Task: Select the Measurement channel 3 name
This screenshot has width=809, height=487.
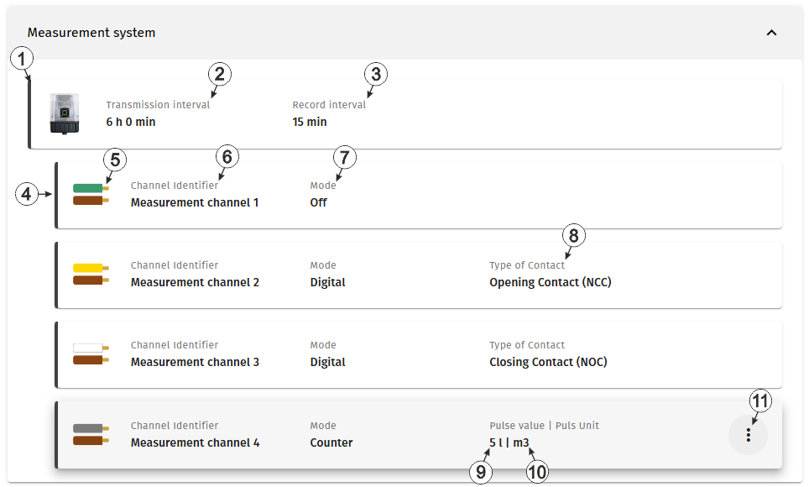Action: 195,362
